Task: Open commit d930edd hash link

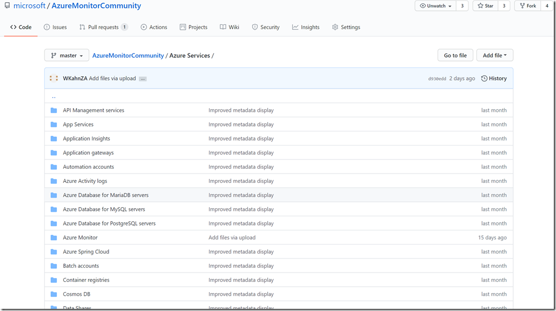Action: click(437, 79)
